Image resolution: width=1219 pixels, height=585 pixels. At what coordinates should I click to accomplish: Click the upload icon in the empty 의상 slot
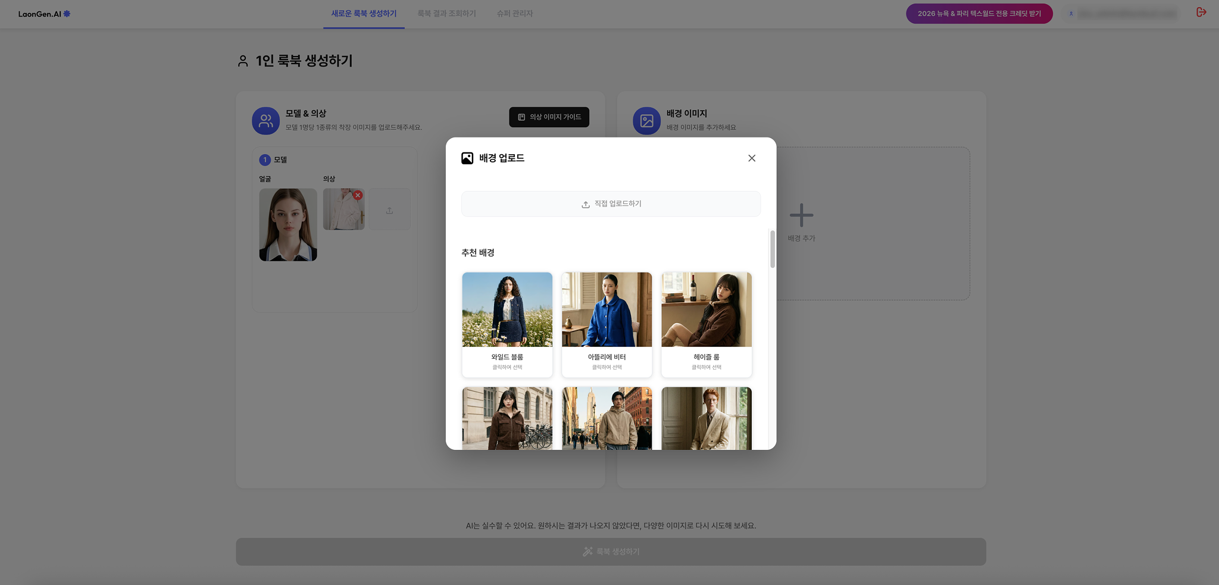pos(390,209)
